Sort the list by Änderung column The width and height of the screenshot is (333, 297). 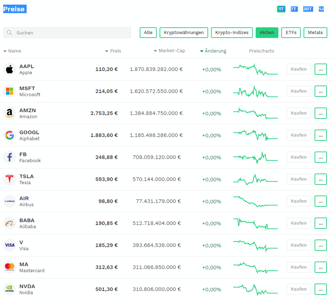213,51
